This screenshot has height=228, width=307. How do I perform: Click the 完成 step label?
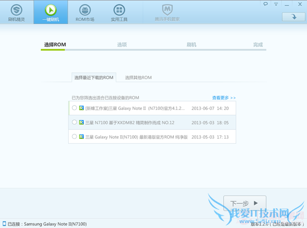[x=258, y=45]
